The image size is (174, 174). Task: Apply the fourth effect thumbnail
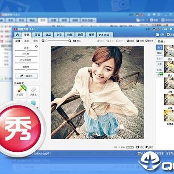coord(169,100)
